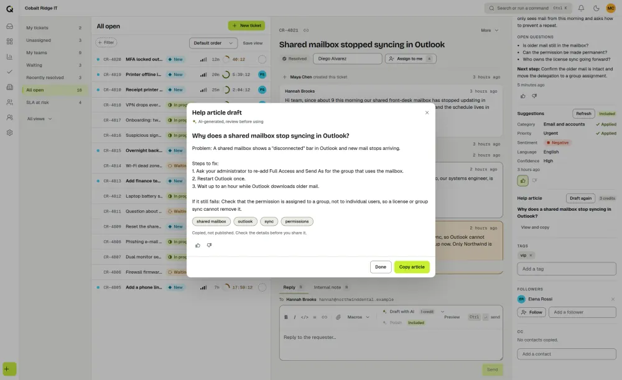Open the MC user avatar menu
Screen dimensions: 622x380
pyautogui.click(x=611, y=8)
